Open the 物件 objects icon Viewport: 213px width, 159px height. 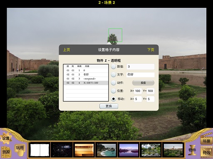click(x=192, y=150)
